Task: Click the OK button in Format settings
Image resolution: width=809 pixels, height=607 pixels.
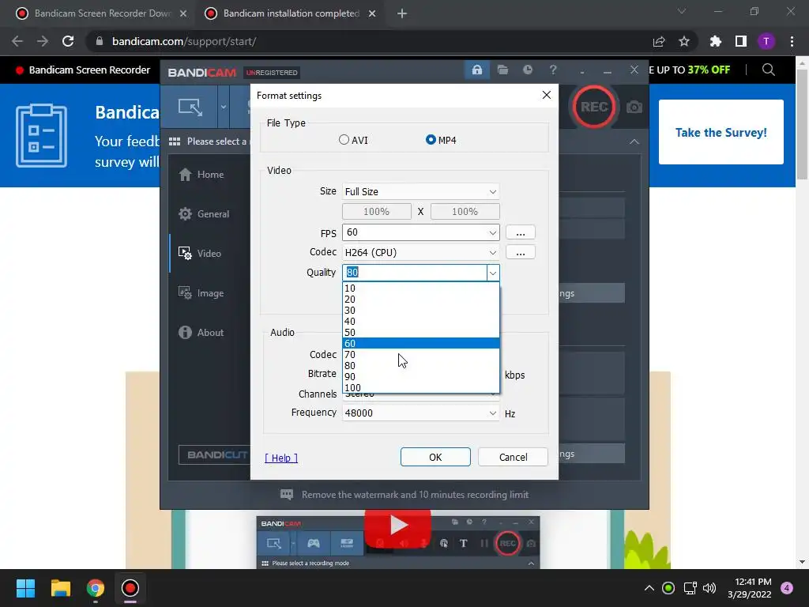Action: tap(435, 457)
